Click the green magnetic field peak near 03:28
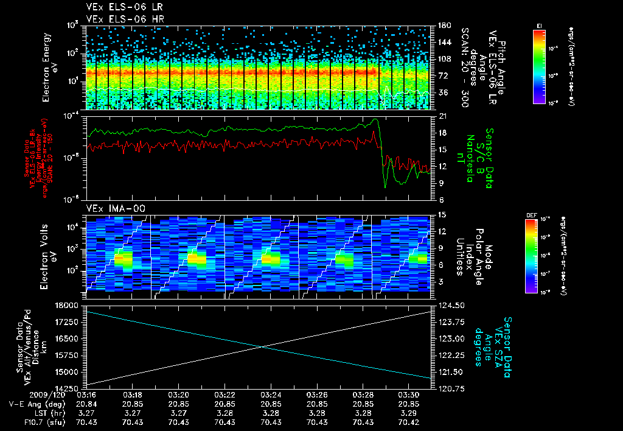 (375, 119)
